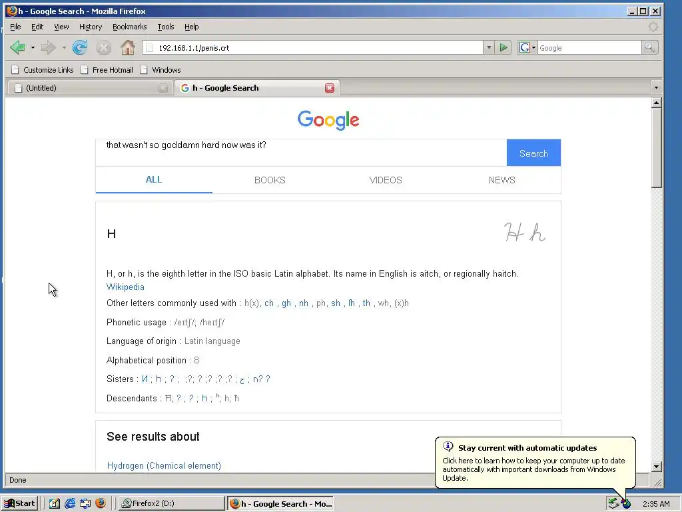Viewport: 682px width, 512px height.
Task: Launch Firefox from quick launch
Action: click(x=101, y=503)
